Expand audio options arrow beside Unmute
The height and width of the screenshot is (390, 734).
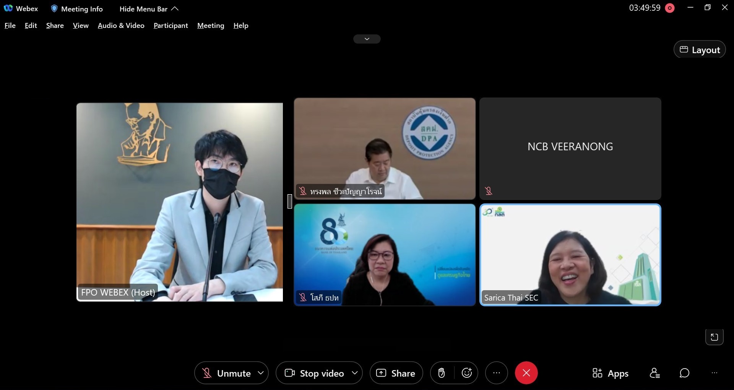pos(261,373)
